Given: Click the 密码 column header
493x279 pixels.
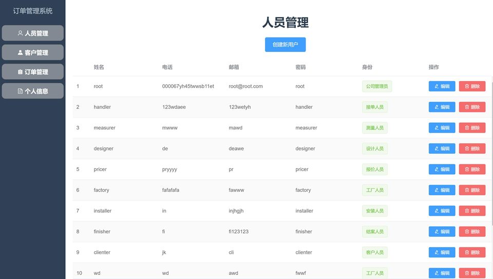Looking at the screenshot, I should tap(300, 67).
